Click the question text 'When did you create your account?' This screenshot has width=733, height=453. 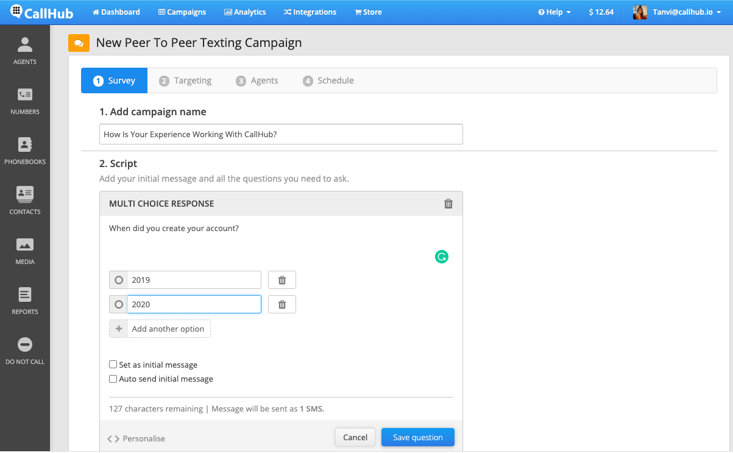tap(174, 229)
